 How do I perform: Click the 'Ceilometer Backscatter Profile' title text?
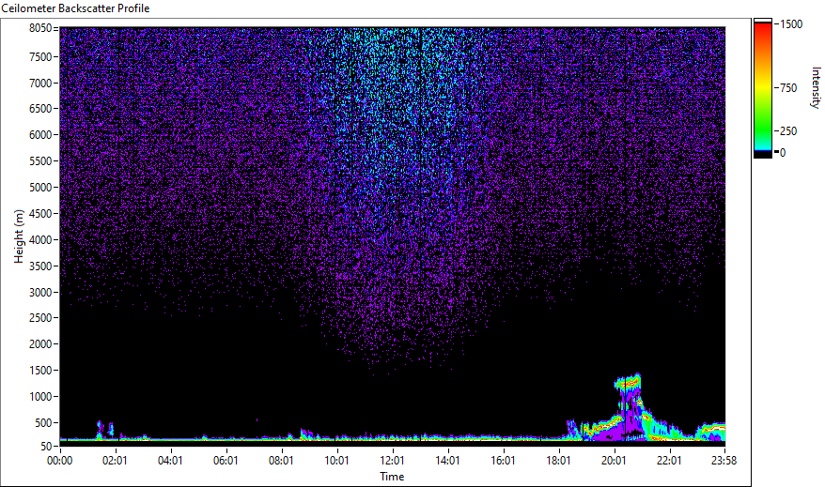pyautogui.click(x=75, y=8)
